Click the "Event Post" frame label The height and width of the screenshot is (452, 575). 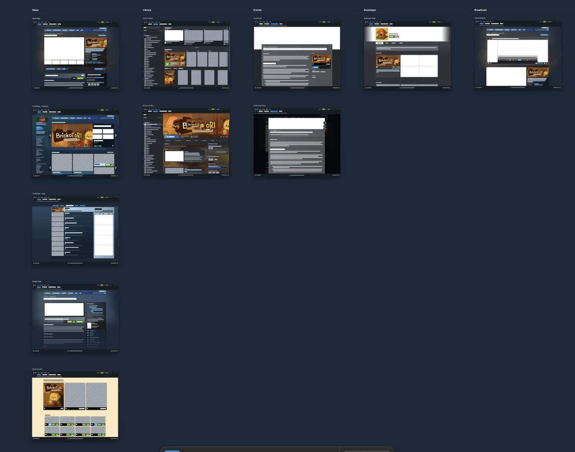(x=258, y=18)
